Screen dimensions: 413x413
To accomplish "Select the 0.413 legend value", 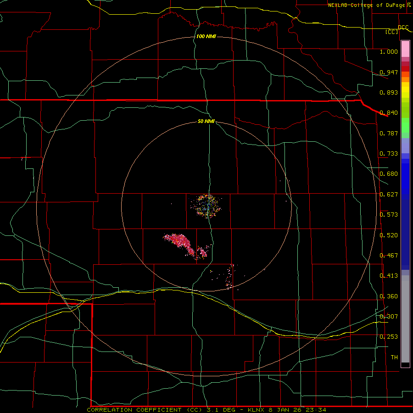I will tap(389, 276).
